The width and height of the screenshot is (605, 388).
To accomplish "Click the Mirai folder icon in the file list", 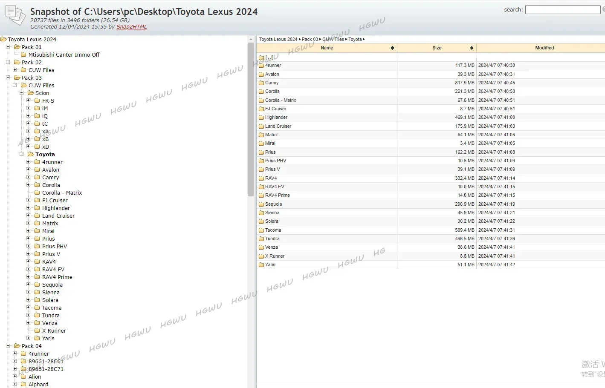I will click(x=261, y=144).
